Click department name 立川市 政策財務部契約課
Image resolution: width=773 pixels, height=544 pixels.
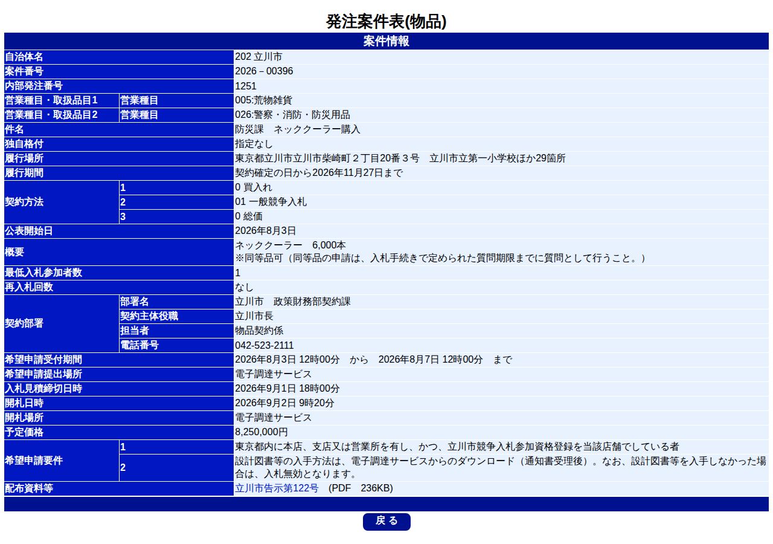pos(293,302)
